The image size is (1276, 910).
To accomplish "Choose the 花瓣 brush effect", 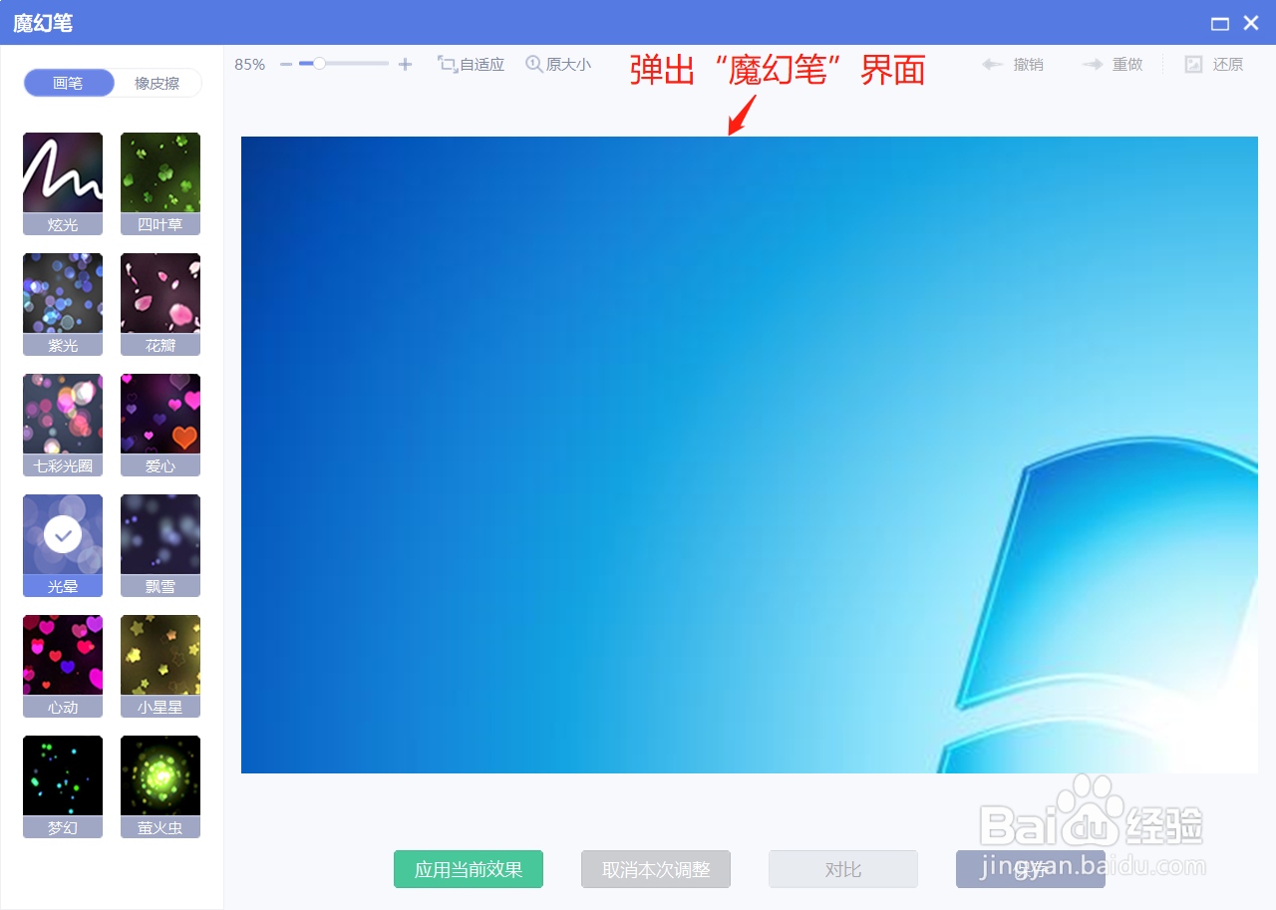I will coord(160,304).
